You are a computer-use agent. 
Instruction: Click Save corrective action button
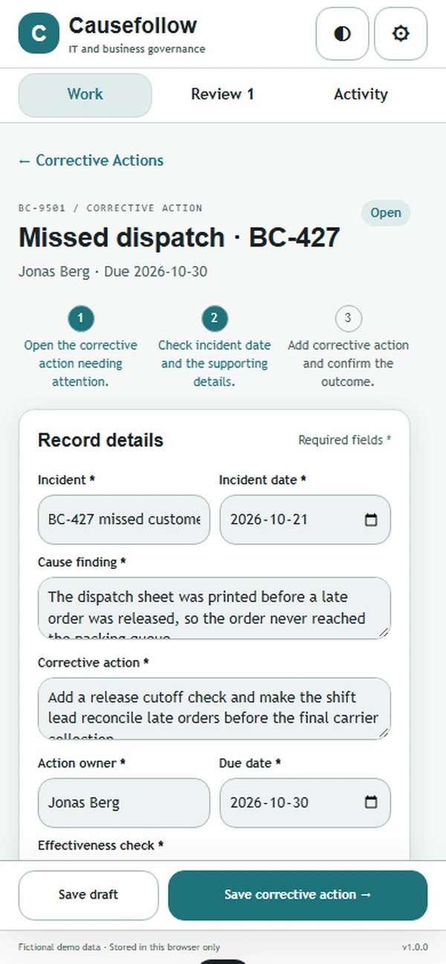click(297, 895)
